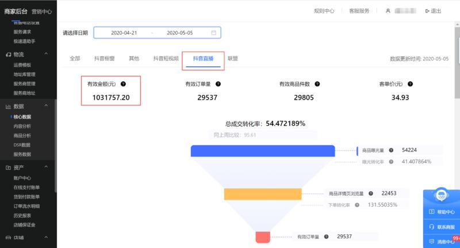
Task: Open 消息中心 in floating panel
Action: [446, 242]
